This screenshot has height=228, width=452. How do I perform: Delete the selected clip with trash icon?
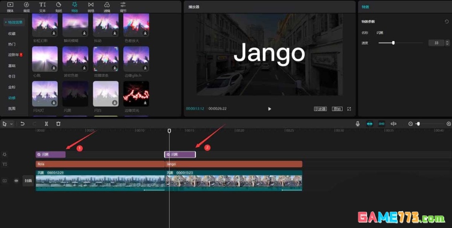58,124
